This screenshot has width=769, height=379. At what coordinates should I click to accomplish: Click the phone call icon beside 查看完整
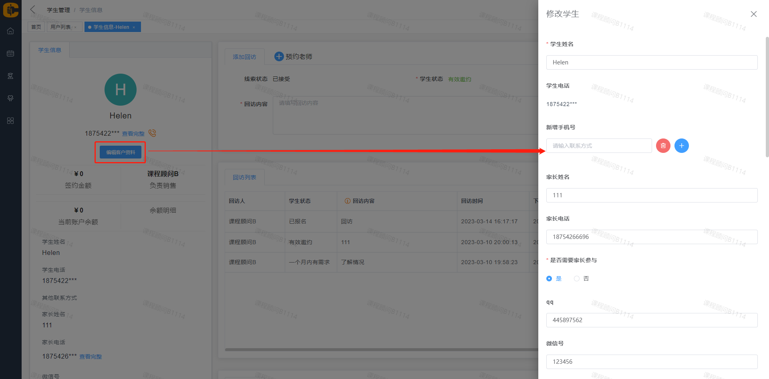coord(152,133)
